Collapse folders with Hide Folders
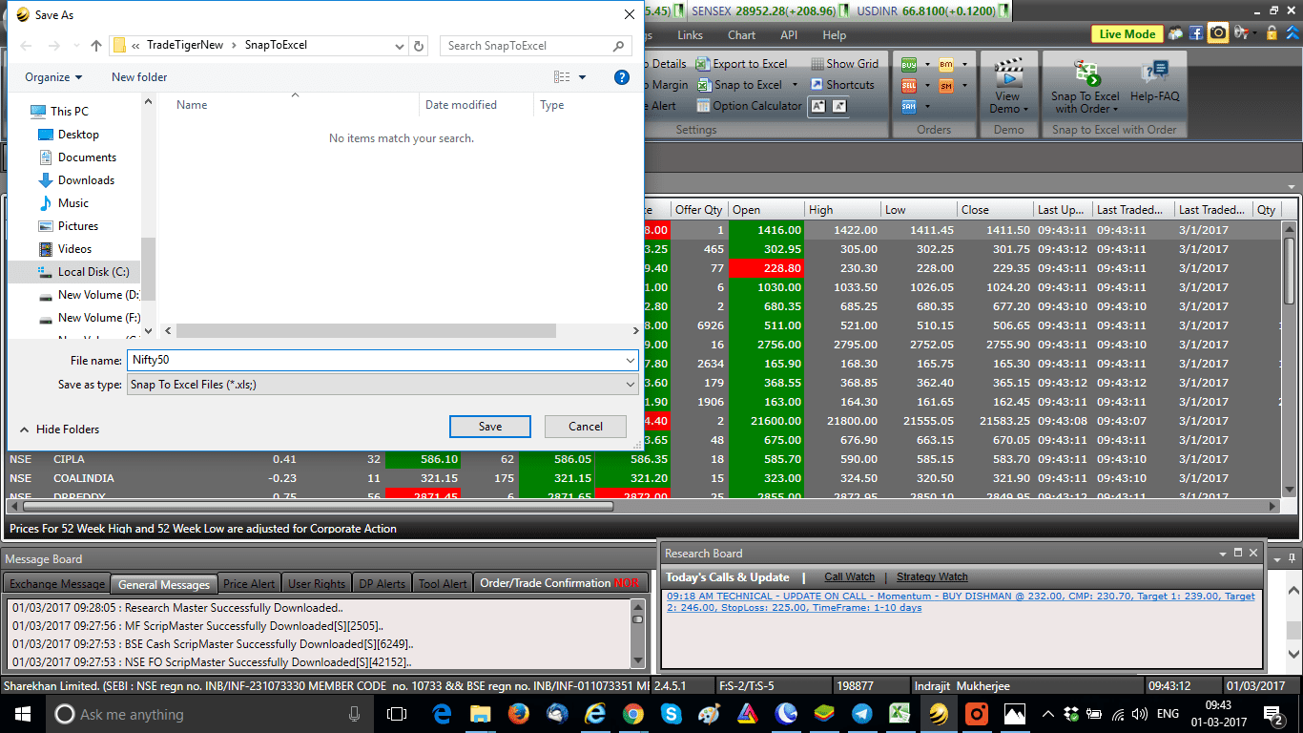Viewport: 1303px width, 733px height. 59,429
